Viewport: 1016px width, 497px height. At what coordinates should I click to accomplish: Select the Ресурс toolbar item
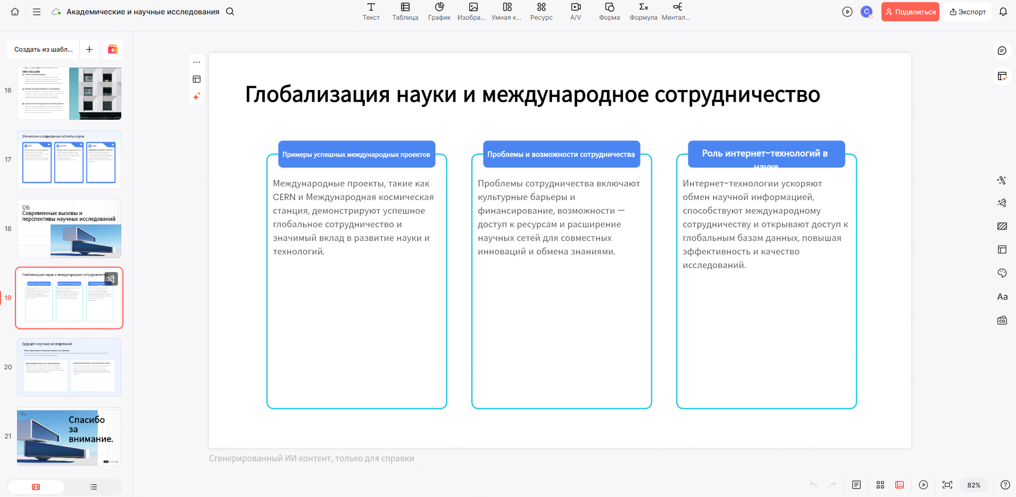[x=540, y=11]
